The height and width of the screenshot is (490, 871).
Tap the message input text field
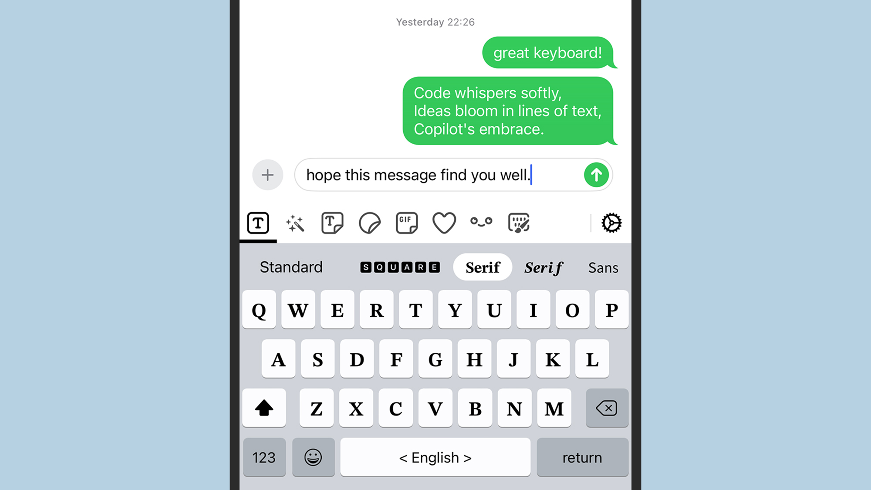[x=434, y=174]
